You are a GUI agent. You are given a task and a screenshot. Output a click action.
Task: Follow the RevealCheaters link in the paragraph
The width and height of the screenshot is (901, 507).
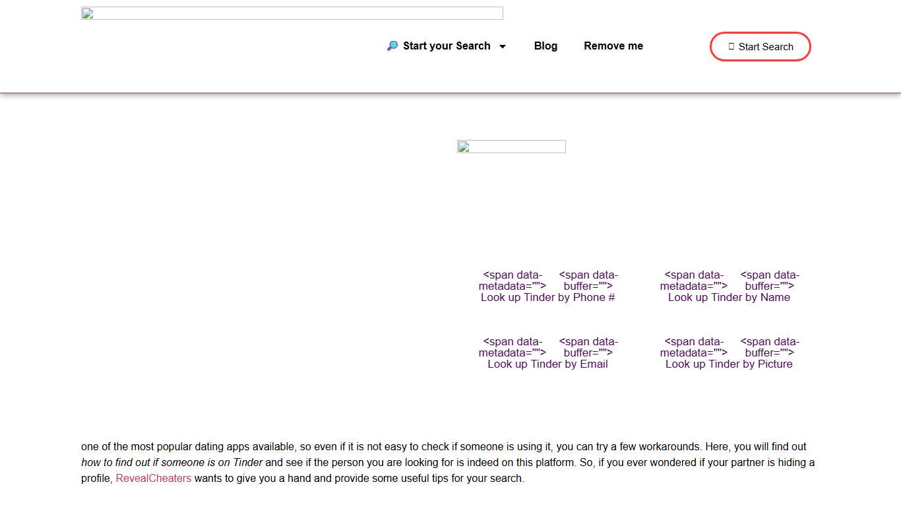click(x=153, y=479)
